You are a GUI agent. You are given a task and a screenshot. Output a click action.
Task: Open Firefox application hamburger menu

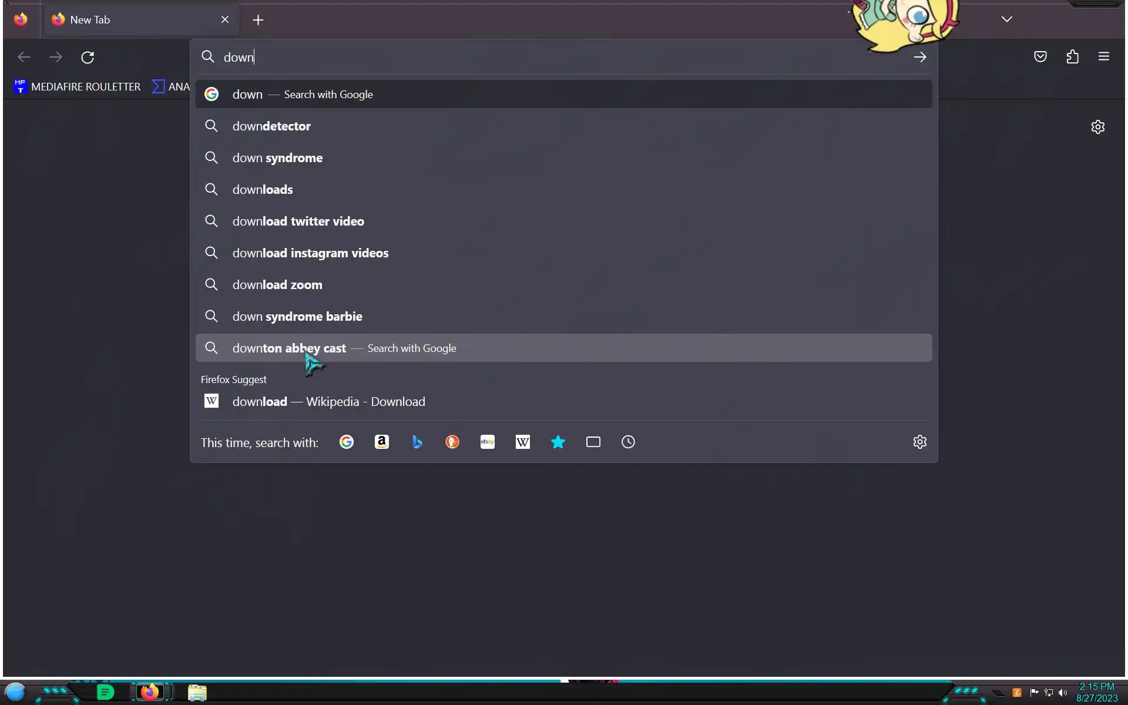pyautogui.click(x=1104, y=57)
